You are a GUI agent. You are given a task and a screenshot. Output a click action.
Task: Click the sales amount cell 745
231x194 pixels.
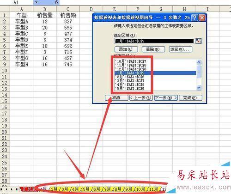pyautogui.click(x=68, y=64)
